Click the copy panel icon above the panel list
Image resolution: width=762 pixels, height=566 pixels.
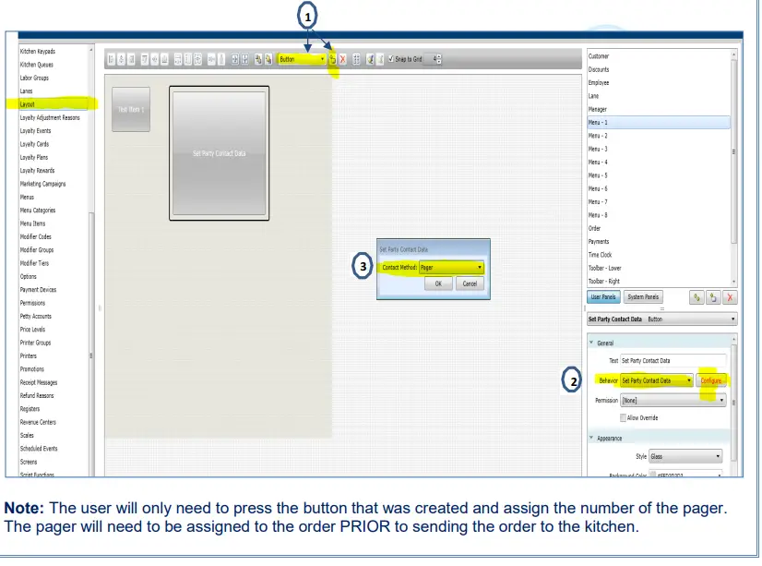(697, 297)
